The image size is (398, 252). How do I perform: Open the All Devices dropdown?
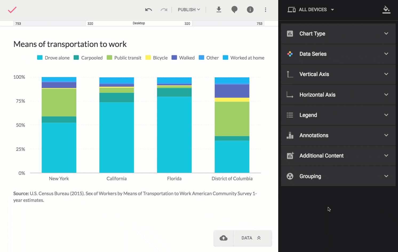click(311, 10)
